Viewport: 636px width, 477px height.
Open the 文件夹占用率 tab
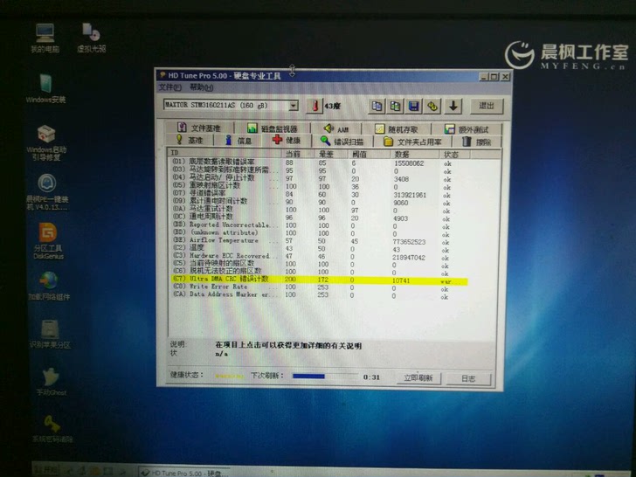412,142
